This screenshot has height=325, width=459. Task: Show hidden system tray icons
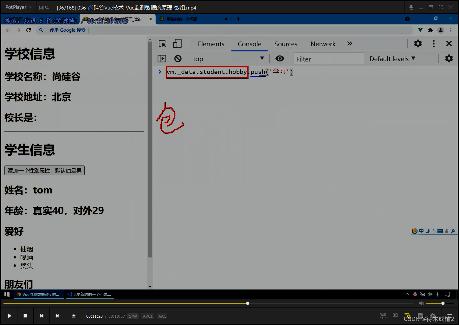tap(407, 294)
